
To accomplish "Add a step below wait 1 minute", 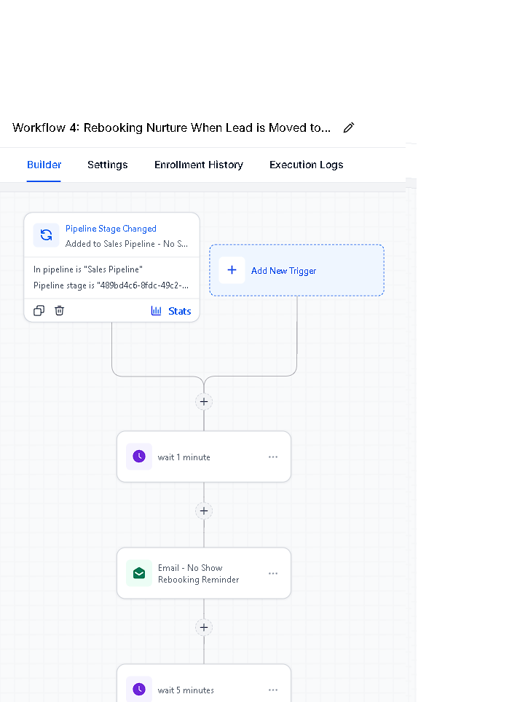I will pyautogui.click(x=204, y=510).
